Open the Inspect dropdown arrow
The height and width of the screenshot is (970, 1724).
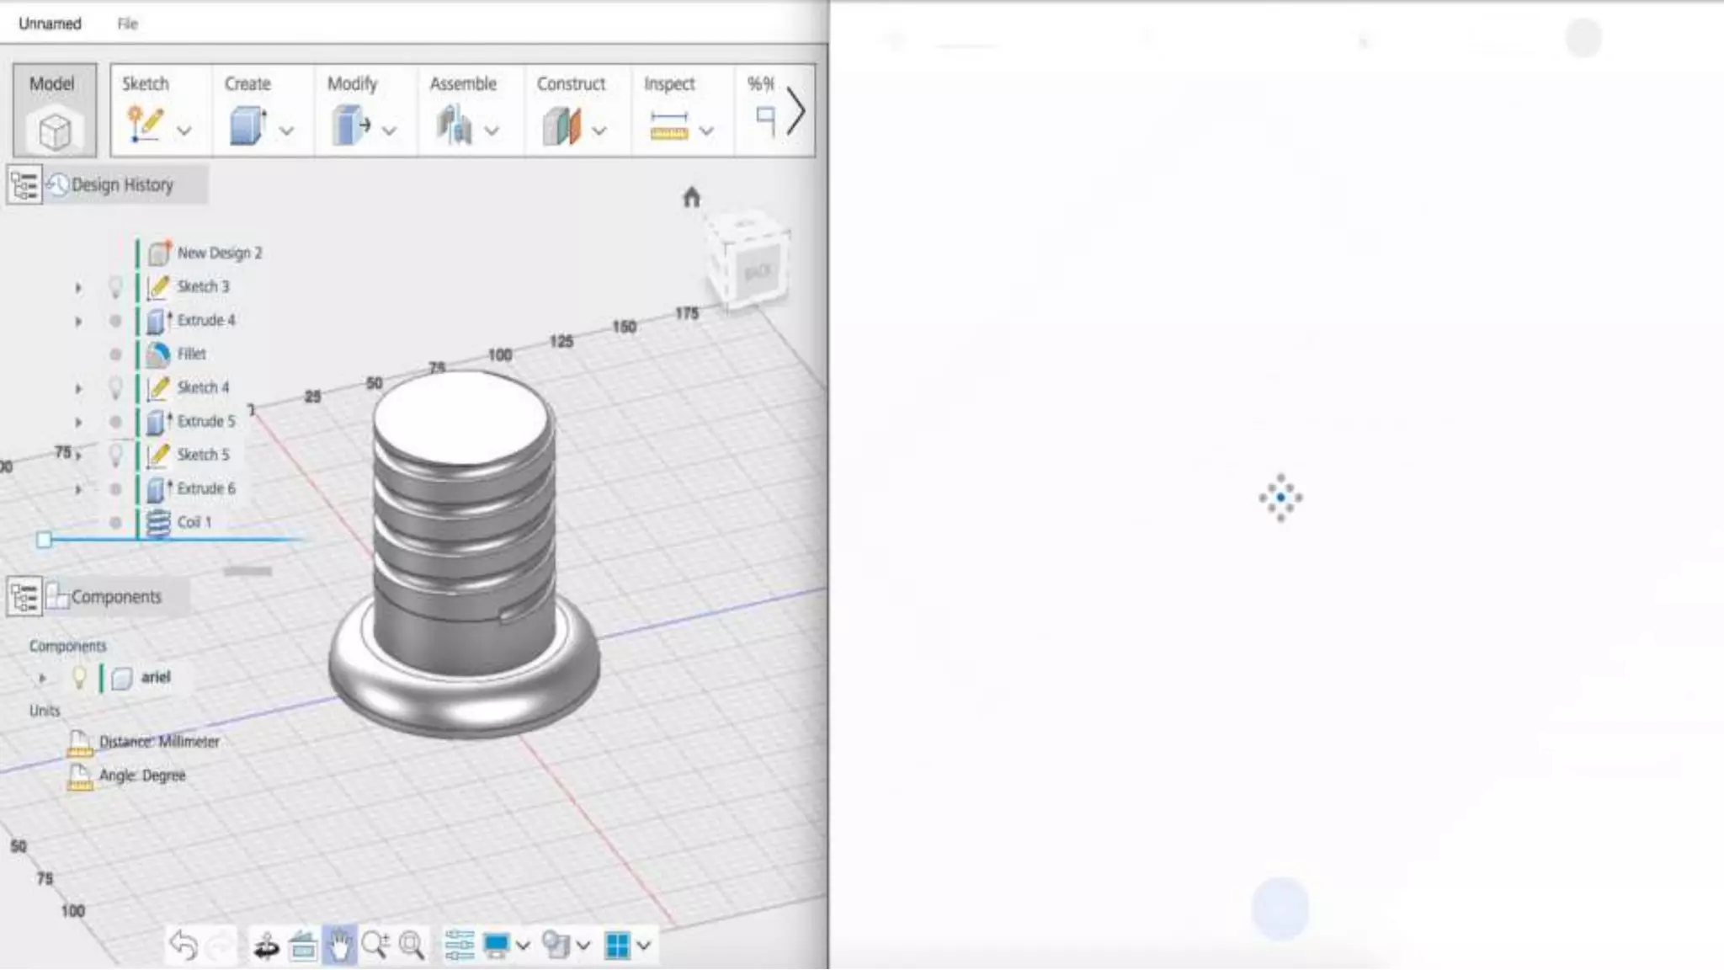(706, 131)
